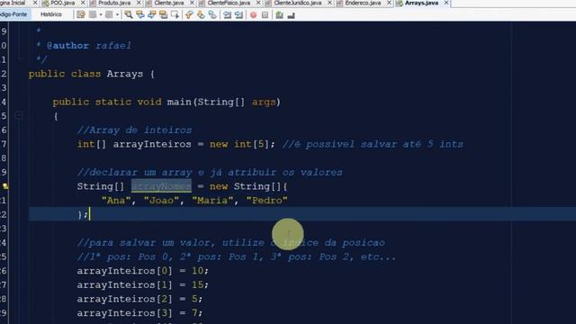Viewport: 576px width, 324px height.
Task: Click the args parameter in main
Action: click(x=264, y=102)
